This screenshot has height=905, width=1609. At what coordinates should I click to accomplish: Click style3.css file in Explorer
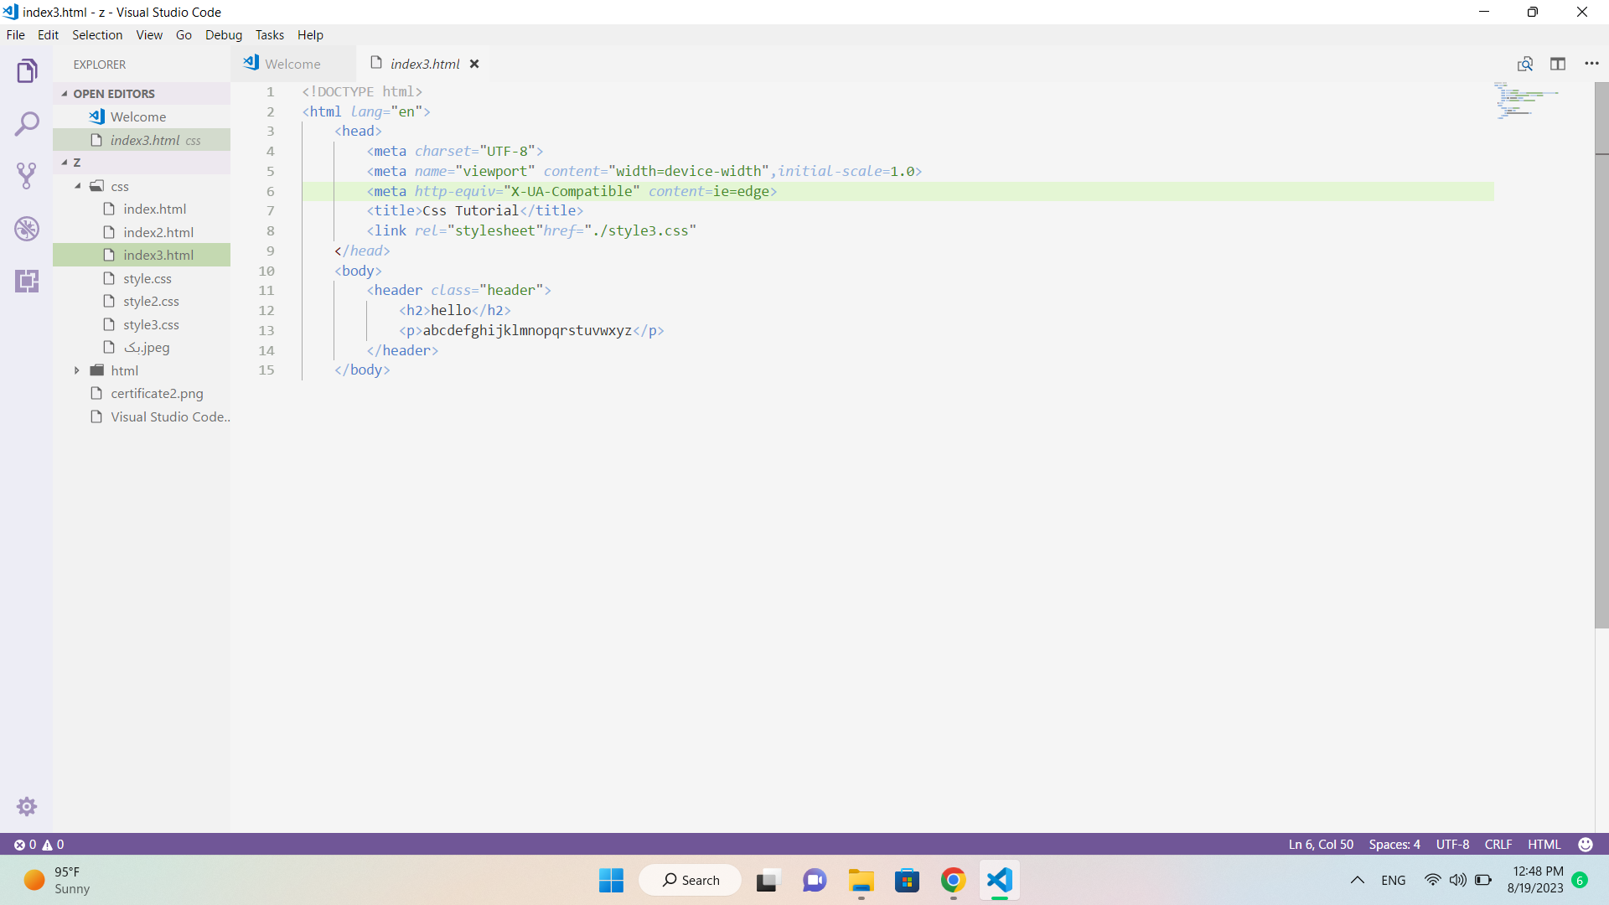pos(150,323)
